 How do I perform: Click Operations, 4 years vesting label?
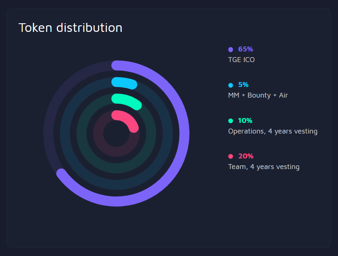(x=273, y=131)
